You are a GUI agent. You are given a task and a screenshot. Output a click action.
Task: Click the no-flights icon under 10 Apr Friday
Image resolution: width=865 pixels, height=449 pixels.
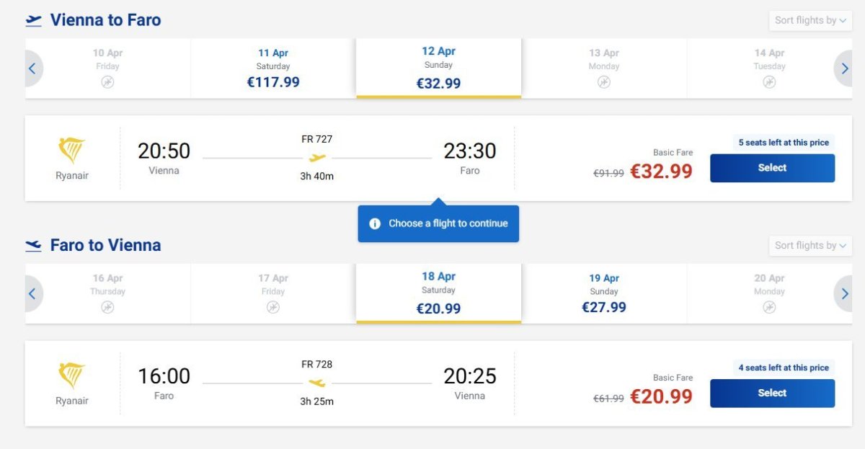[107, 82]
